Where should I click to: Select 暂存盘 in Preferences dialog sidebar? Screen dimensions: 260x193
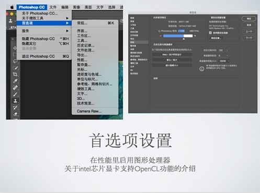point(133,46)
